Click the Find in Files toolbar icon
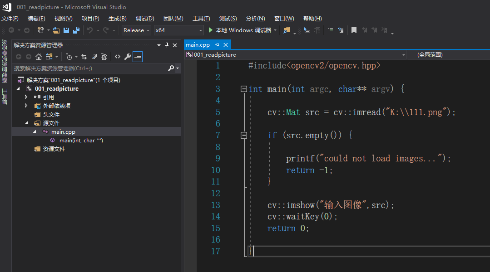The width and height of the screenshot is (490, 272). [x=287, y=30]
